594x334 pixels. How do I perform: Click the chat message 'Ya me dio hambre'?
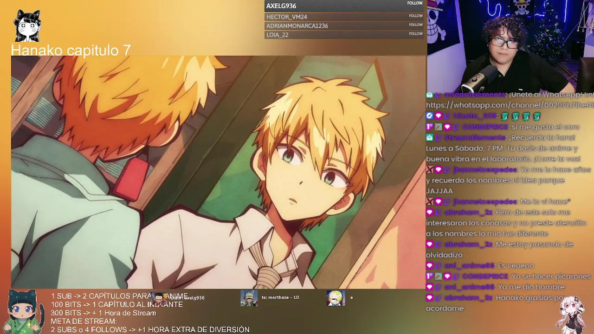pos(531,287)
